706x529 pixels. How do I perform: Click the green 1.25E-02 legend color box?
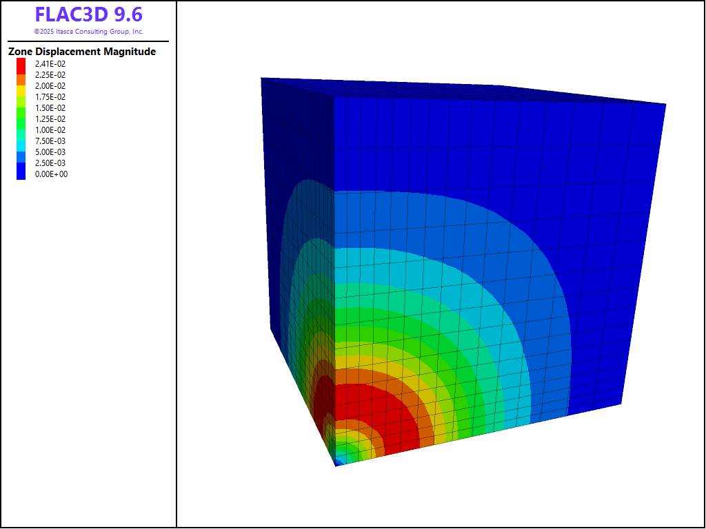(x=21, y=119)
